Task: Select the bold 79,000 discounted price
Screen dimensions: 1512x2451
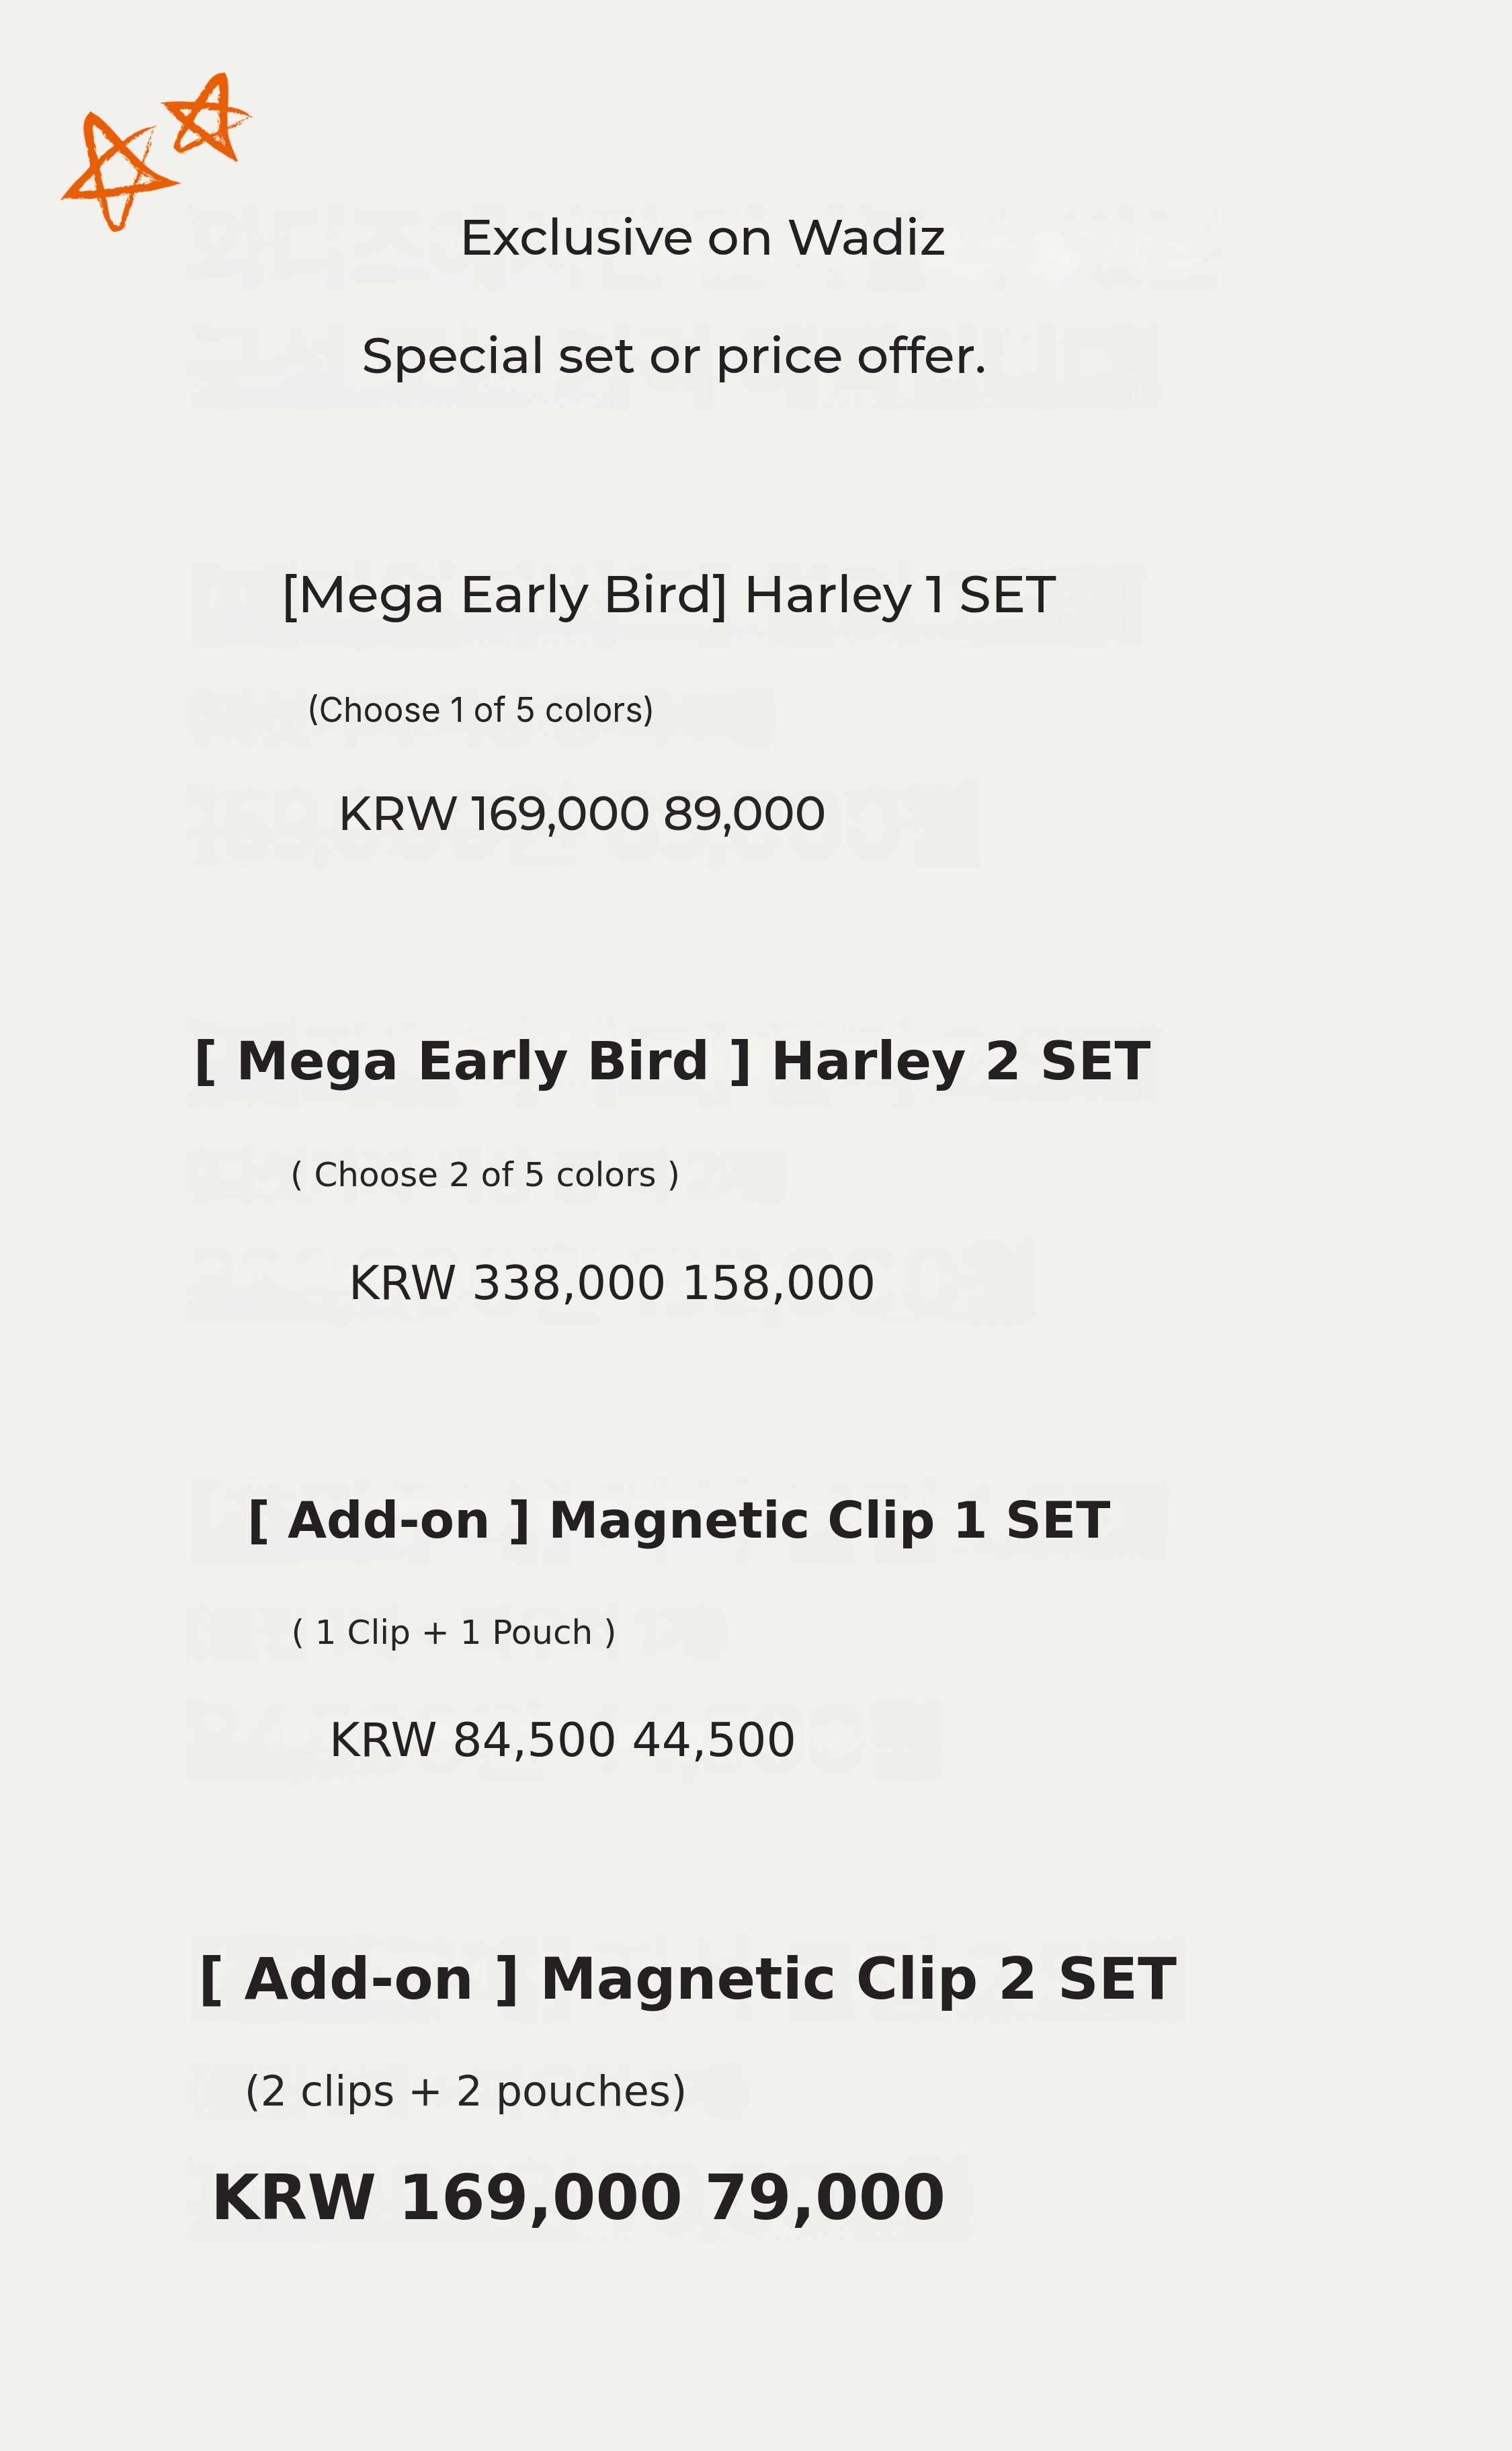Action: pyautogui.click(x=825, y=2198)
